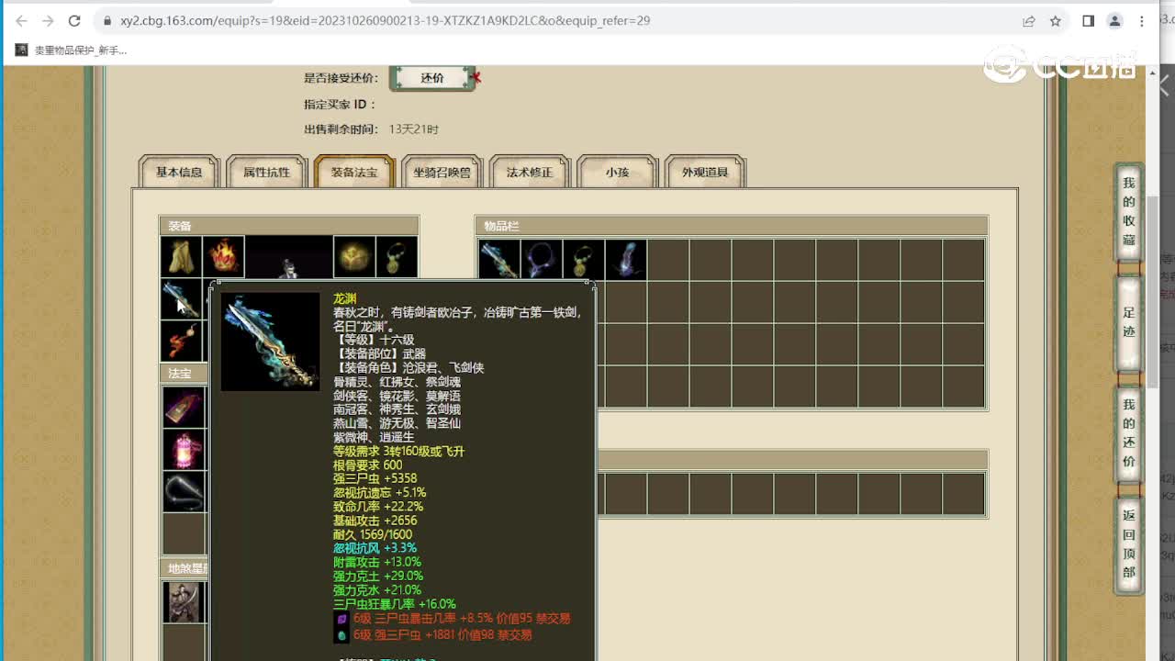Select the purple talisman 法宝 icon

coord(184,407)
